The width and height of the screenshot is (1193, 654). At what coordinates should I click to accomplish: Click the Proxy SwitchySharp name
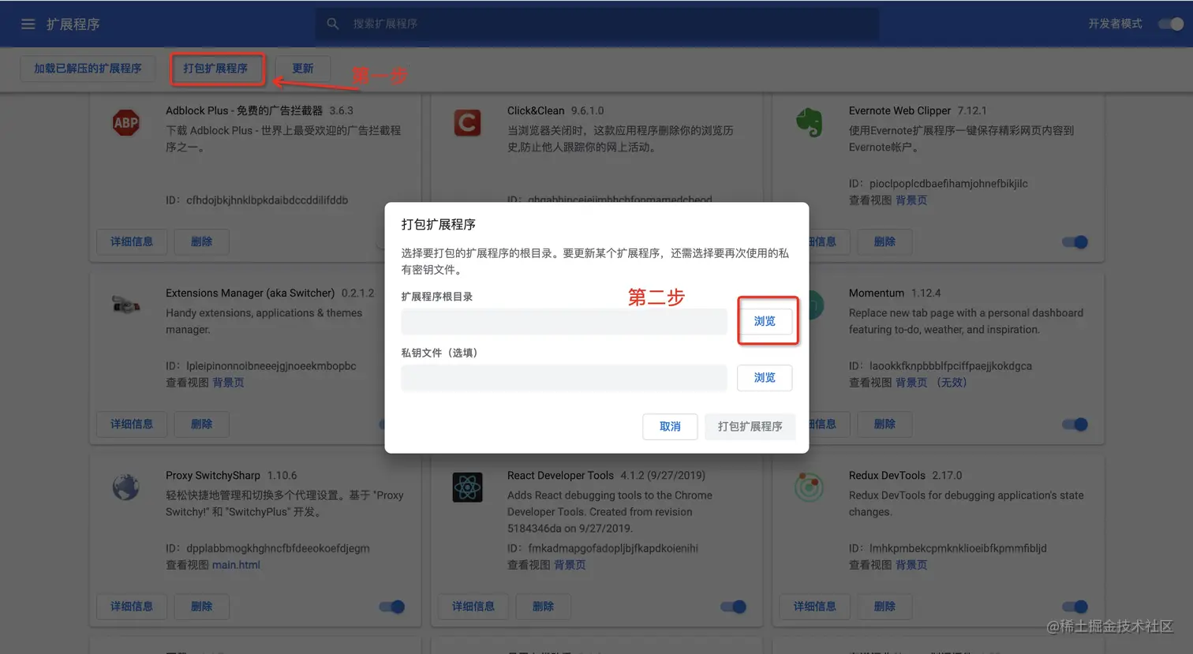click(x=213, y=475)
